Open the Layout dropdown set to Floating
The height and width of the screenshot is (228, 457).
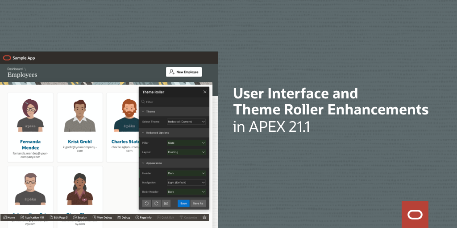point(187,152)
